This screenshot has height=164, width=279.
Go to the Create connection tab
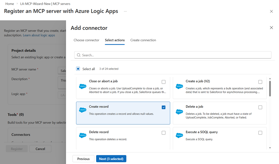(x=143, y=40)
